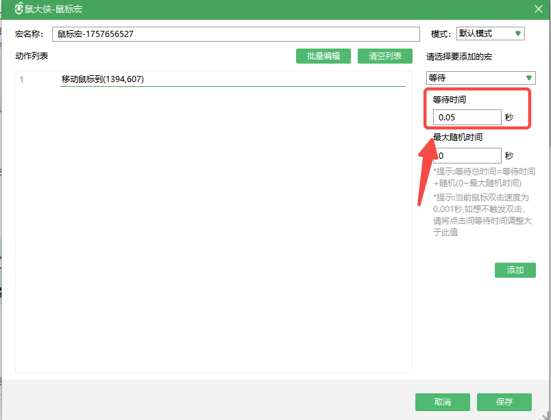Screen dimensions: 551x420
Task: Open the 模式 dropdown showing 默认模式
Action: 490,34
